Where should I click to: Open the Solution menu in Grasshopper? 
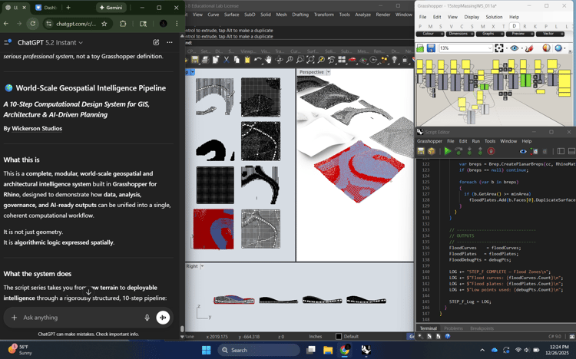494,17
